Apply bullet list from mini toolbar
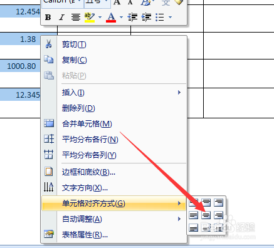The height and width of the screenshot is (248, 274). [x=160, y=18]
